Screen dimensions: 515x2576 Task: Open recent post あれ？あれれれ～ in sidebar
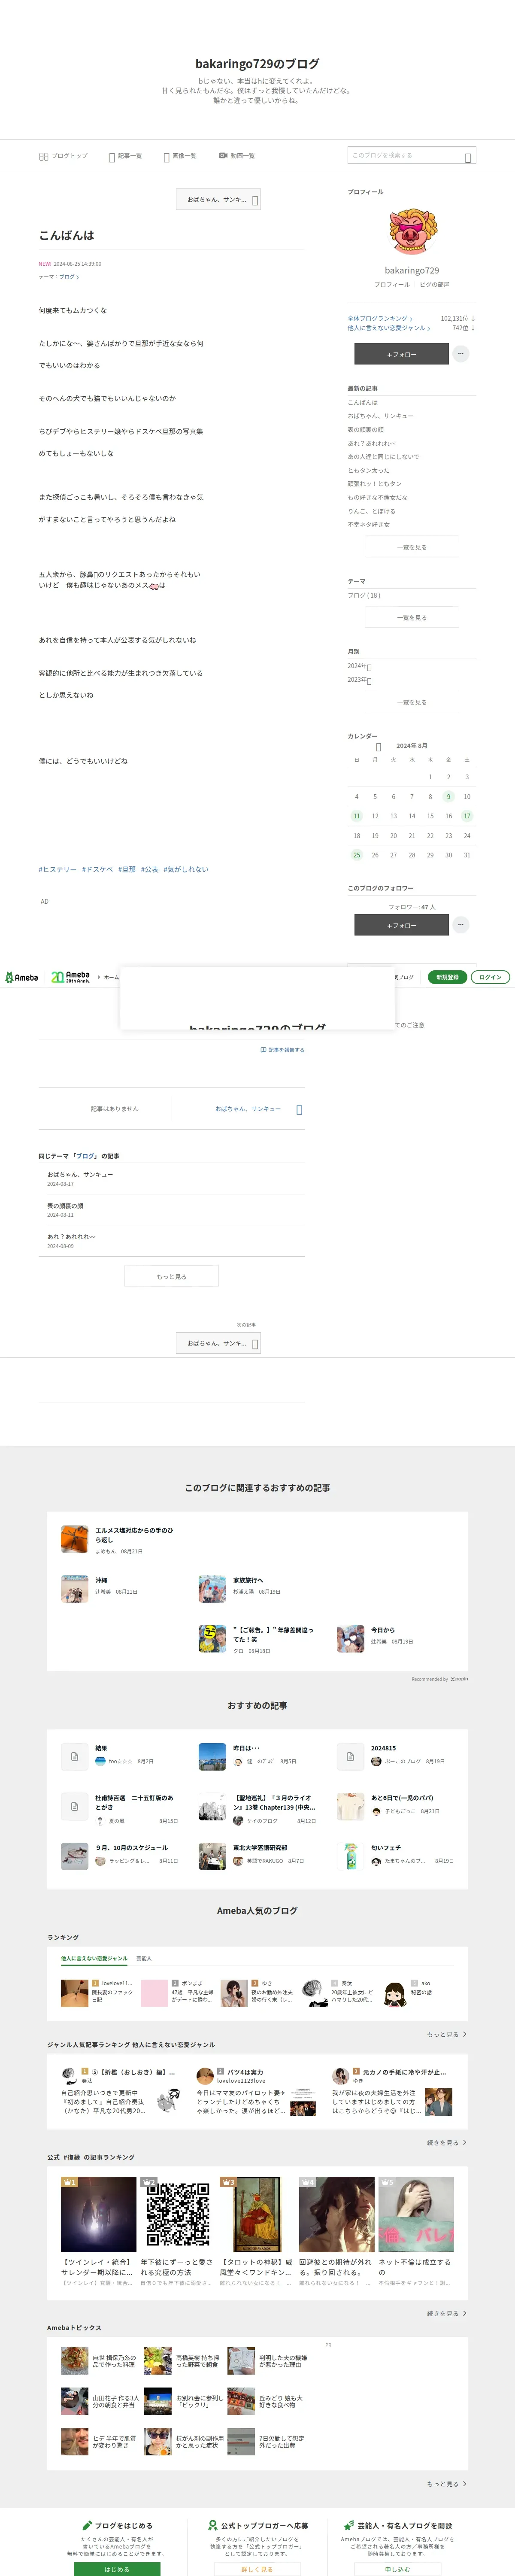point(372,443)
